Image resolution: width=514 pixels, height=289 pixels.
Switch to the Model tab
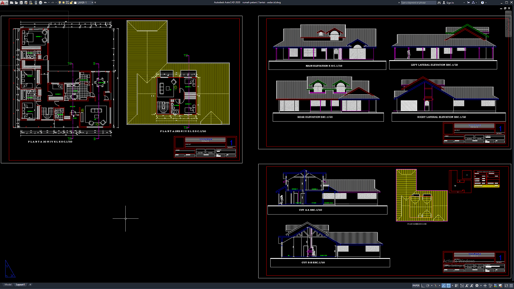pos(8,285)
